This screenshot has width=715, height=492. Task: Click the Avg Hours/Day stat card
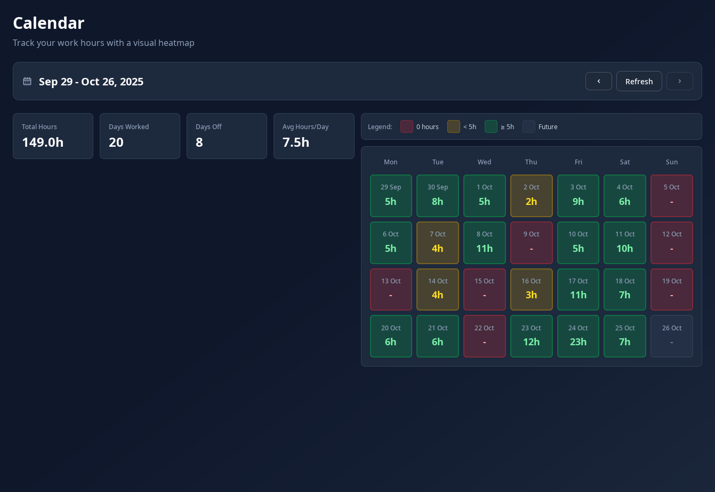[x=314, y=136]
